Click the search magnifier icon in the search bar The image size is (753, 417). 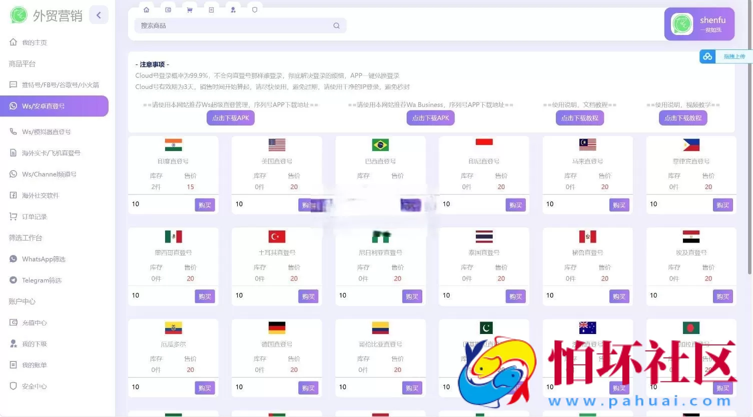(x=336, y=25)
